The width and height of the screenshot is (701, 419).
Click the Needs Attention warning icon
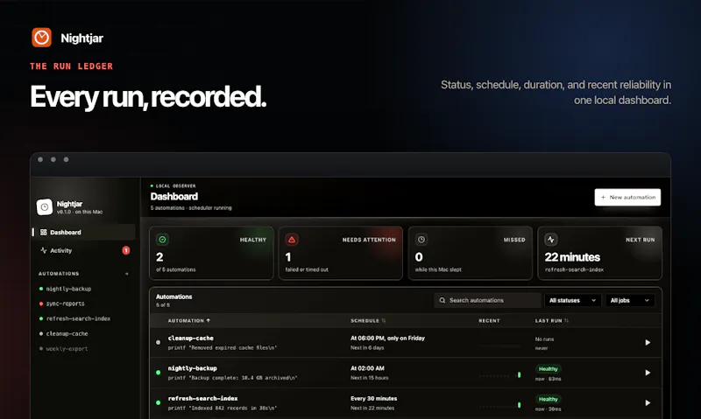(x=292, y=240)
